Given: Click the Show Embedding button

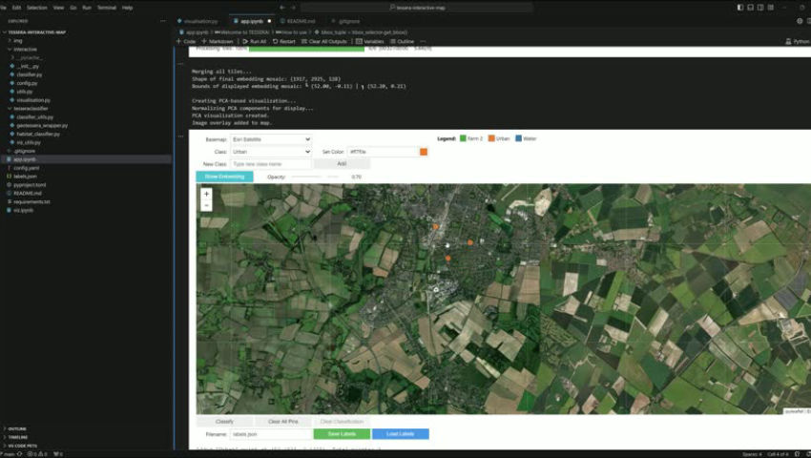Looking at the screenshot, I should 224,177.
